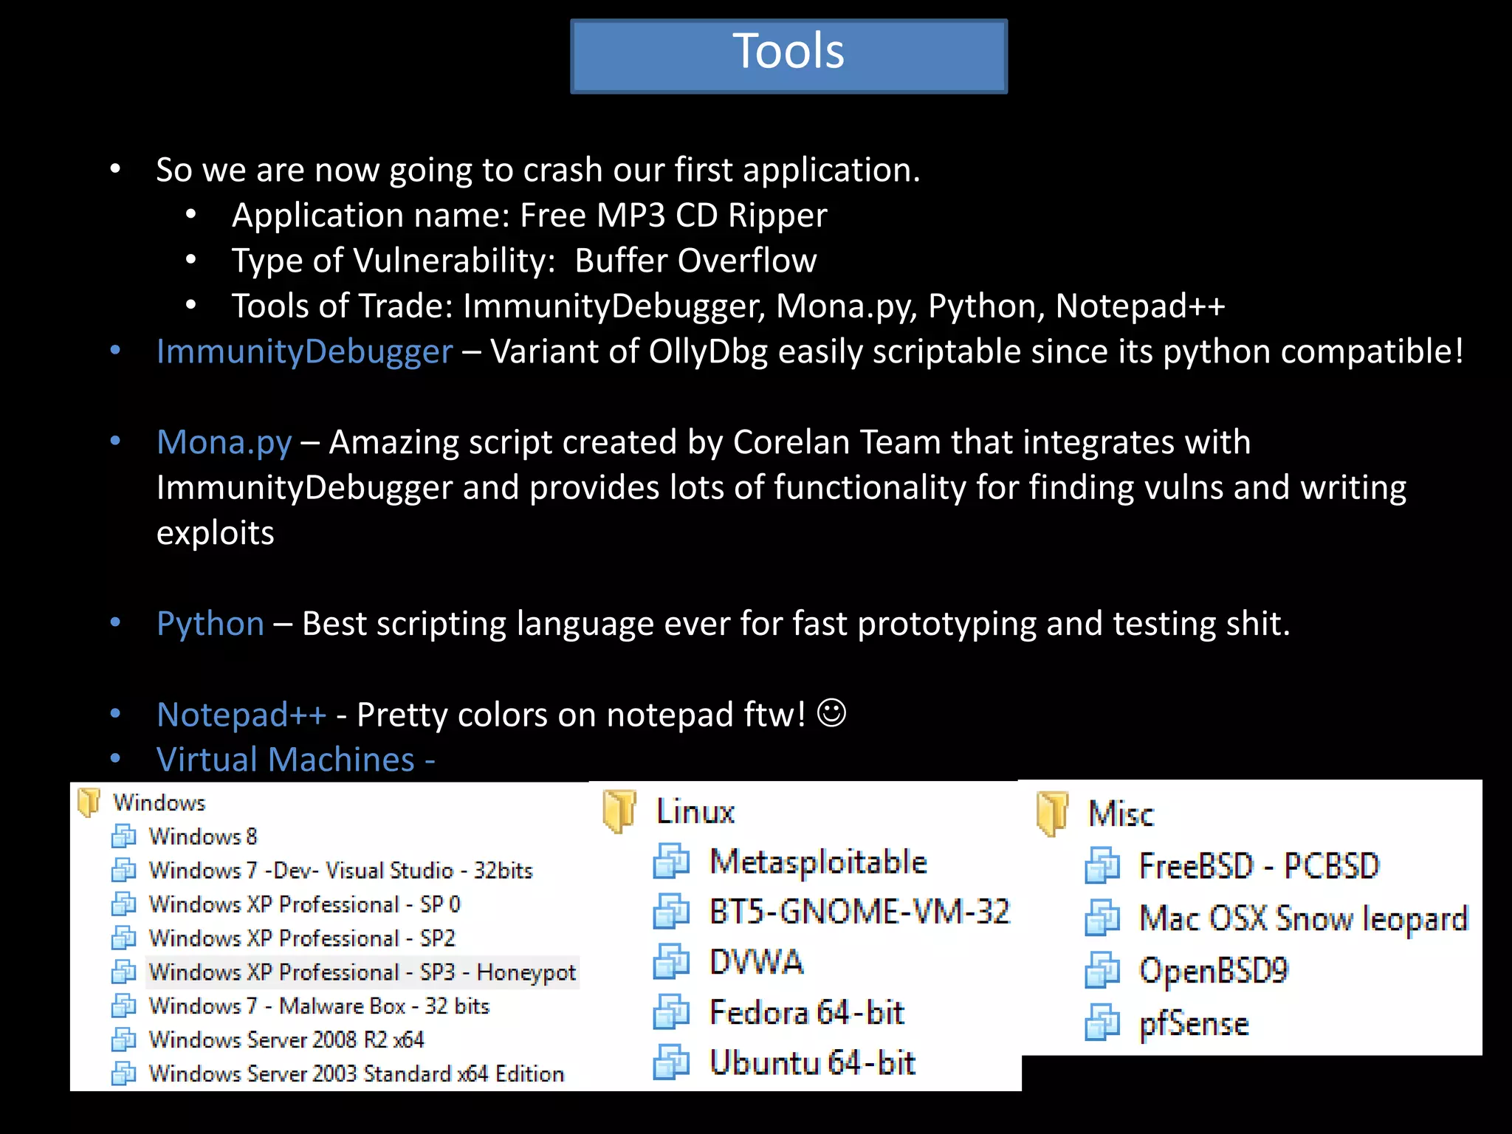1512x1134 pixels.
Task: Click the Virtual Machines - heading text
Action: pyautogui.click(x=296, y=760)
